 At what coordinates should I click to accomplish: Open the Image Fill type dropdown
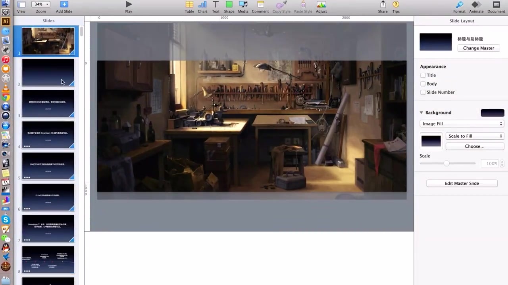point(462,123)
